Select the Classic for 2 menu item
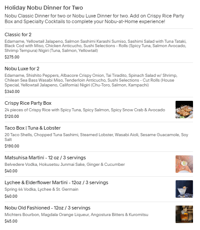 click(x=18, y=34)
